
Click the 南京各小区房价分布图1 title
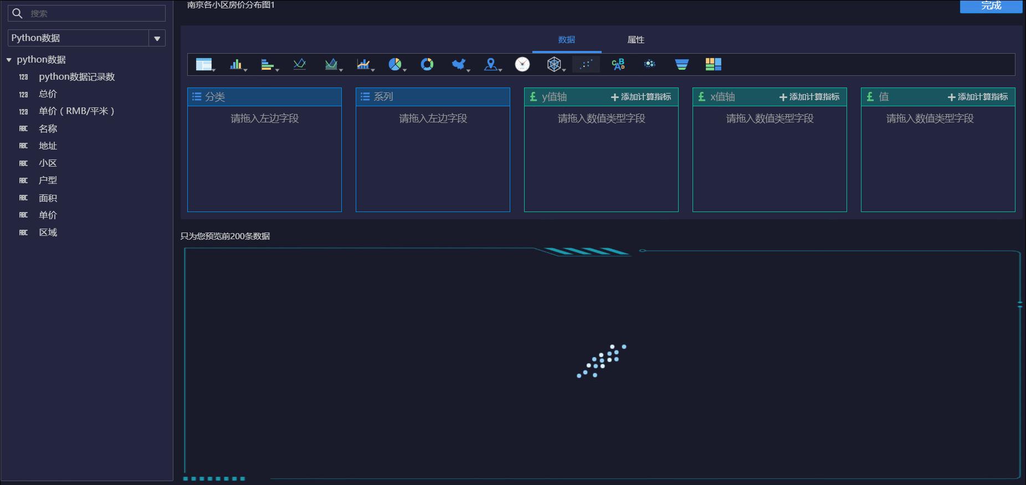(x=231, y=5)
